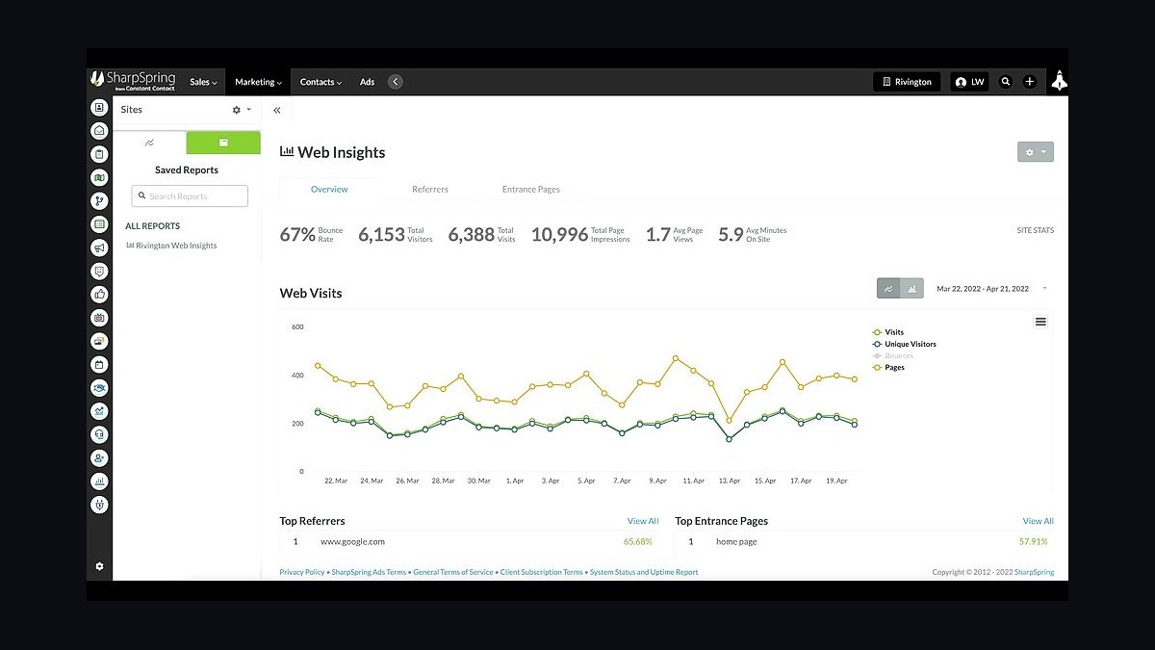Open the line chart analytics sidebar icon
This screenshot has height=650, width=1155.
pyautogui.click(x=99, y=411)
